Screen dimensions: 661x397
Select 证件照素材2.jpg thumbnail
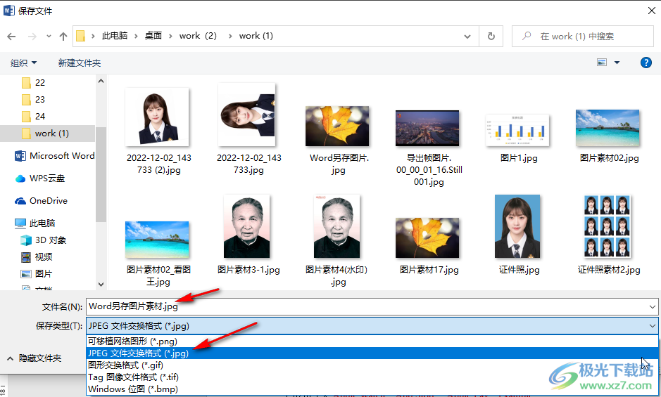point(608,226)
